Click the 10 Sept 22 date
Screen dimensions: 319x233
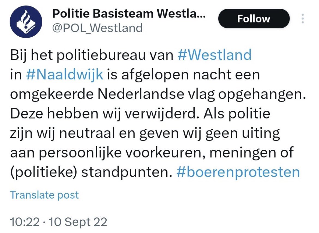(x=78, y=222)
